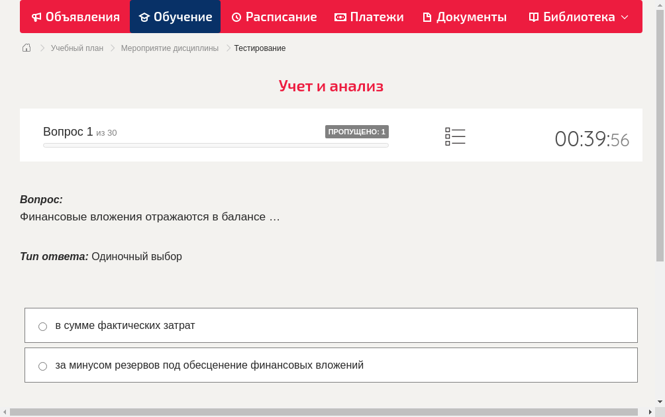Click the test progress bar under Вопрос 1
Viewport: 665px width, 417px height.
(215, 145)
